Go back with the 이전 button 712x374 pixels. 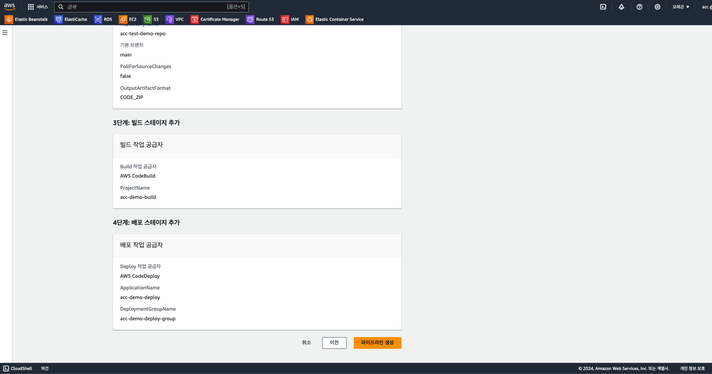pos(334,343)
